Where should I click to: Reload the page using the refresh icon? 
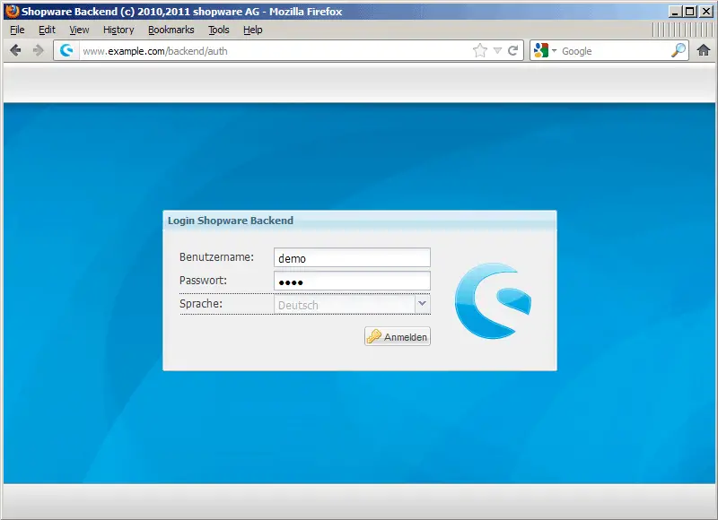tap(513, 50)
